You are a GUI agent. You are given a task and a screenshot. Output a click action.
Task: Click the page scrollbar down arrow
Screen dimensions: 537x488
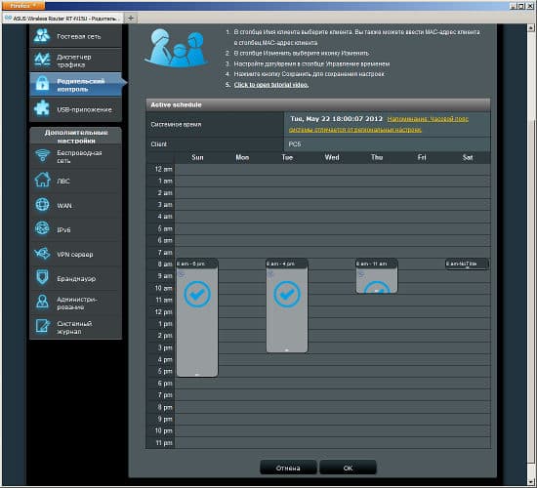click(531, 481)
